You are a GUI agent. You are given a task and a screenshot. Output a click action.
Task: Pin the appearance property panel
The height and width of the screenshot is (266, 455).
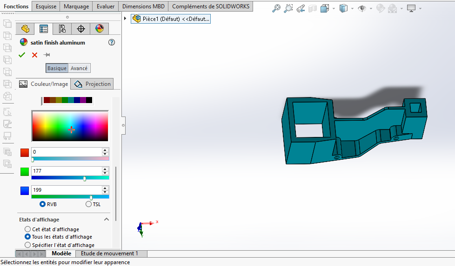pyautogui.click(x=47, y=55)
